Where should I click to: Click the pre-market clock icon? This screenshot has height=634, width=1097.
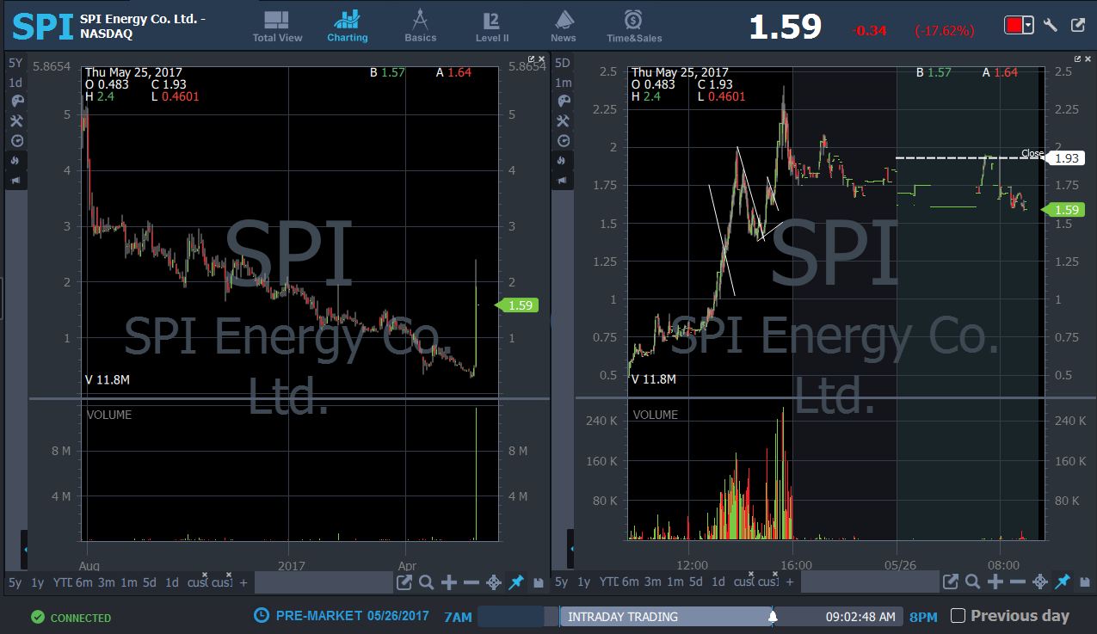coord(262,616)
